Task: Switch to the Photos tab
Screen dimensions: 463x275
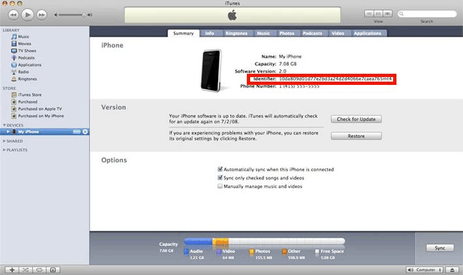Action: (287, 33)
